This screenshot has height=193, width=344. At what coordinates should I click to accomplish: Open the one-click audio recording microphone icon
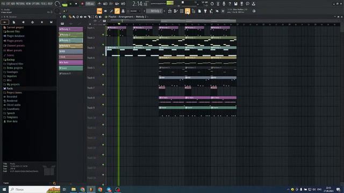tap(224, 4)
